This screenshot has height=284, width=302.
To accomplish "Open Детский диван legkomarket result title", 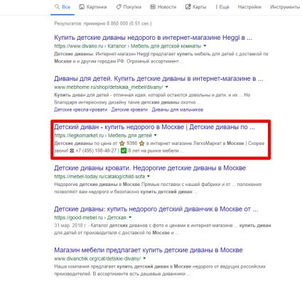I will [154, 127].
